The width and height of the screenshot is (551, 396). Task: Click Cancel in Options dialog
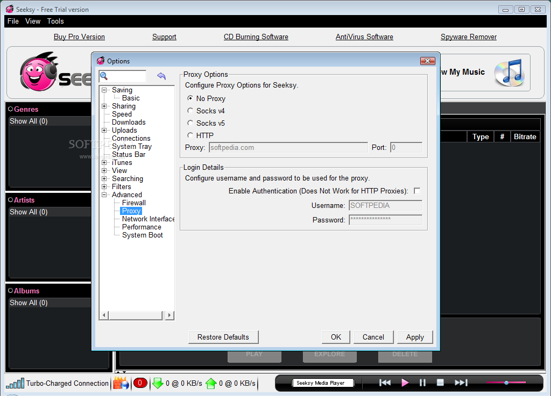pyautogui.click(x=373, y=337)
